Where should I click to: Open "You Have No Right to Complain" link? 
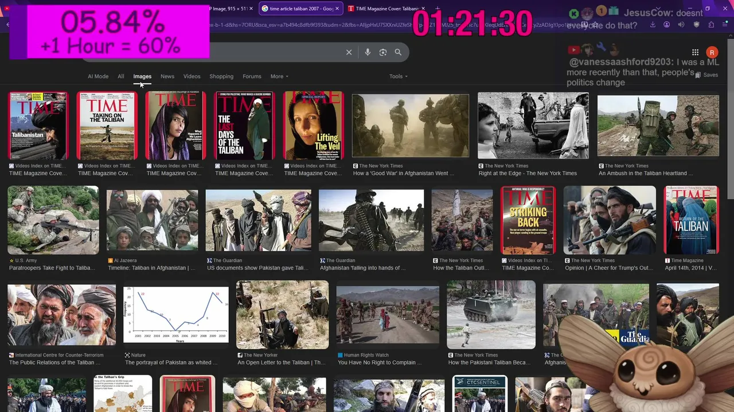point(380,362)
